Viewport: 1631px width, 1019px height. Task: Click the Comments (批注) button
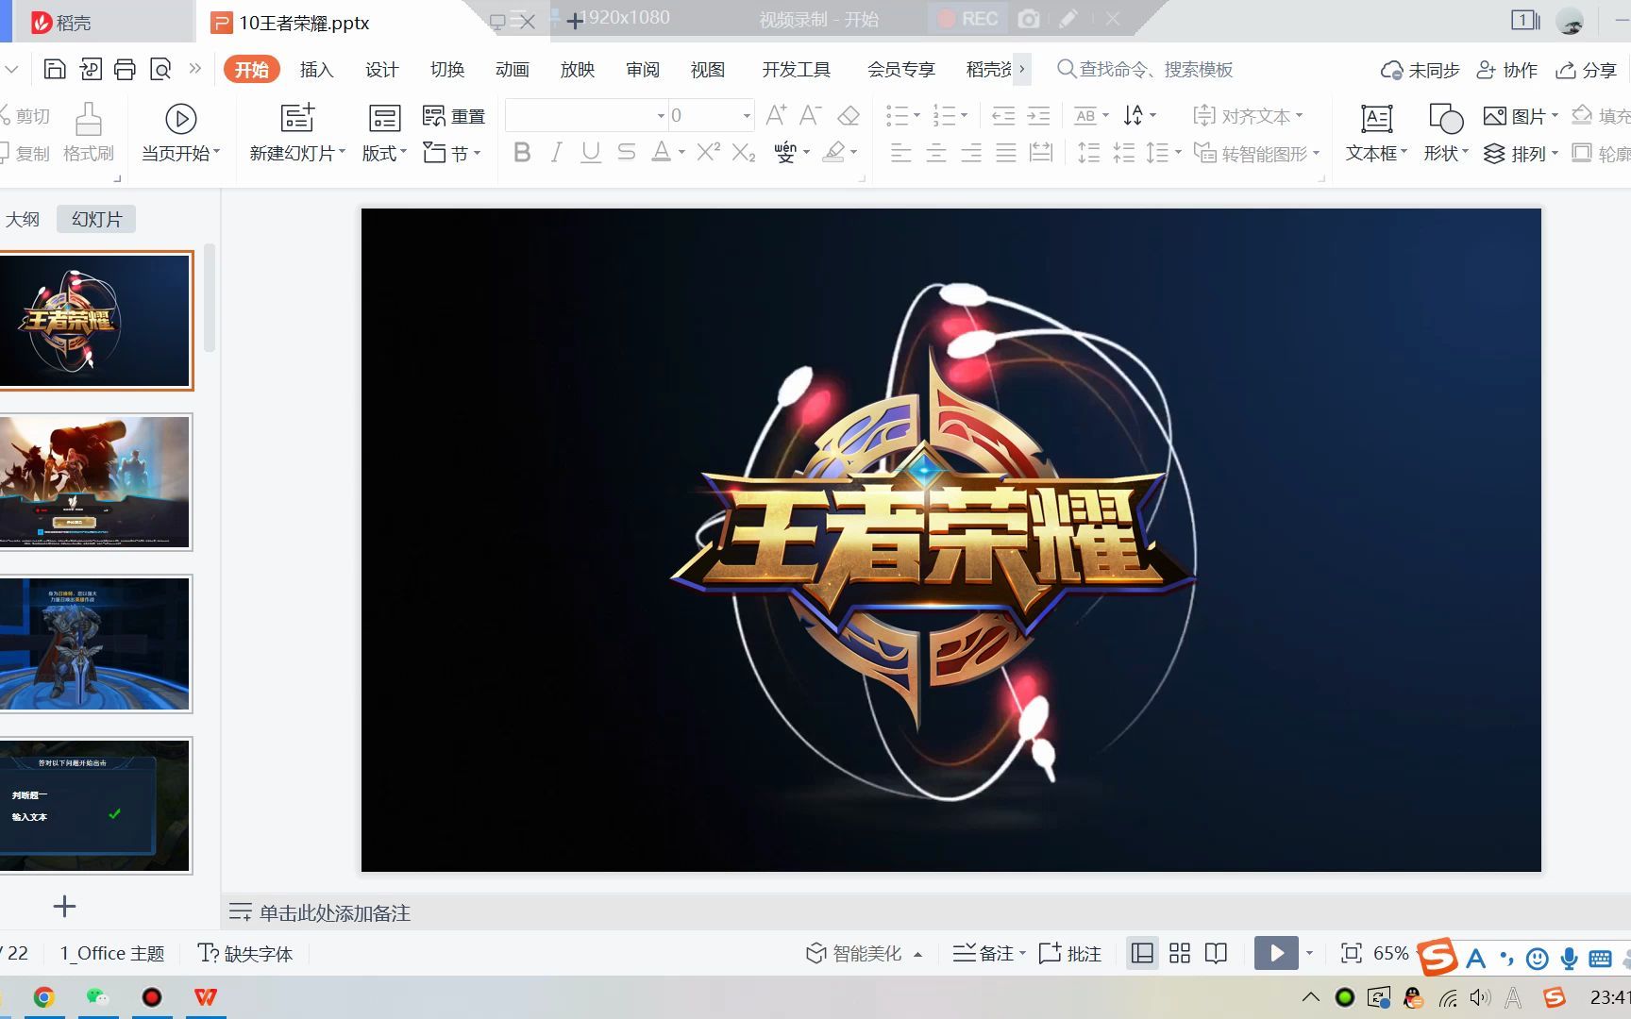click(x=1070, y=953)
